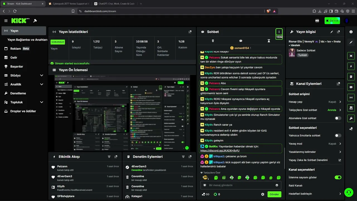This screenshot has height=201, width=357.
Task: Open a new browser tab
Action: pyautogui.click(x=141, y=4)
